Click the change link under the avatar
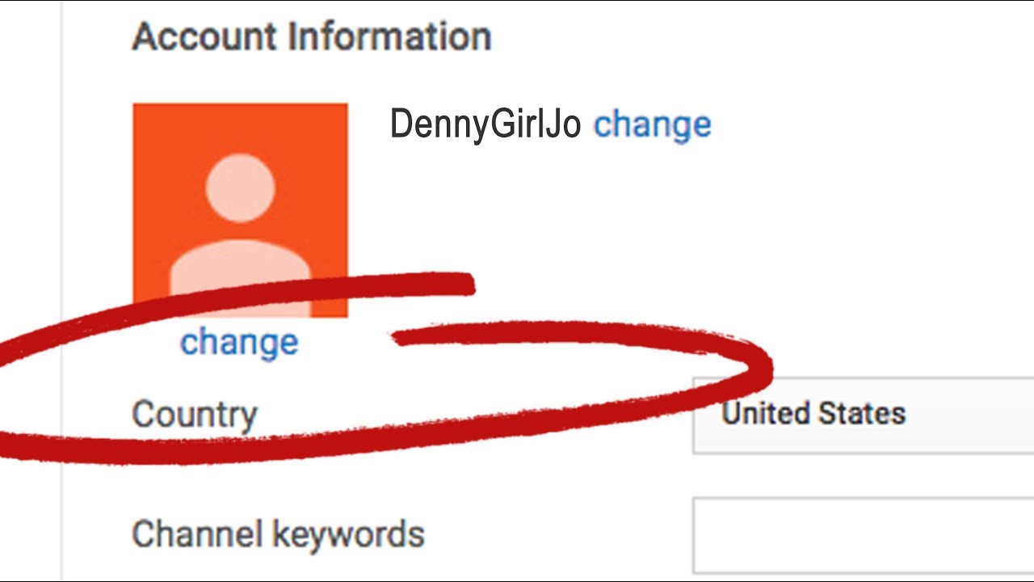 tap(239, 342)
